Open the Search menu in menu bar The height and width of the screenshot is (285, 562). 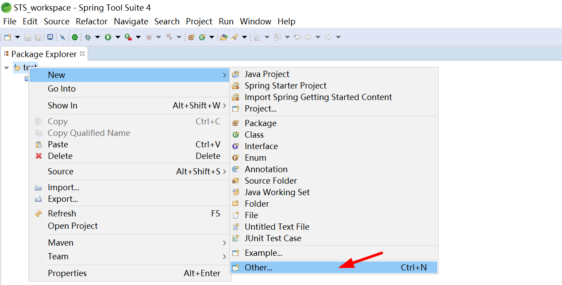[167, 21]
